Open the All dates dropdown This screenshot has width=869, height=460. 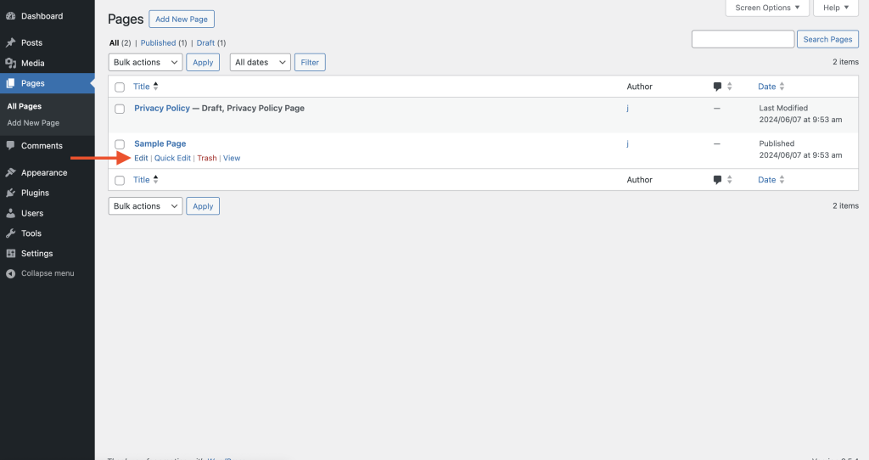(261, 62)
